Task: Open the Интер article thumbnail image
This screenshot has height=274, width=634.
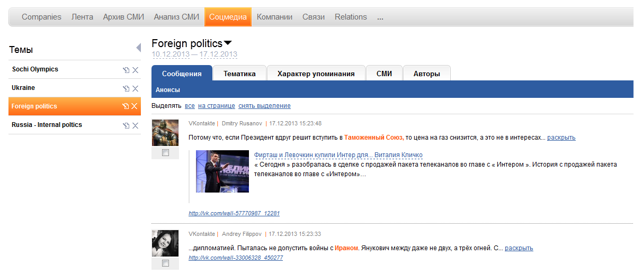Action: [x=222, y=171]
